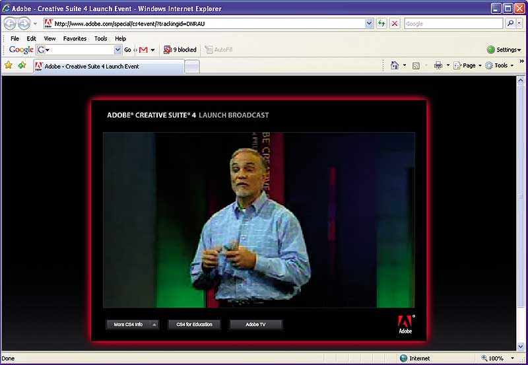Select the adobe.com URL in address bar
The width and height of the screenshot is (528, 365).
click(129, 24)
